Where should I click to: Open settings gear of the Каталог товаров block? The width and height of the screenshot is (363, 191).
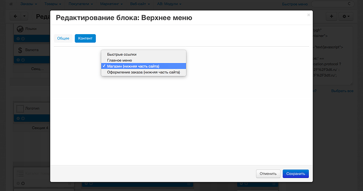pos(18,183)
